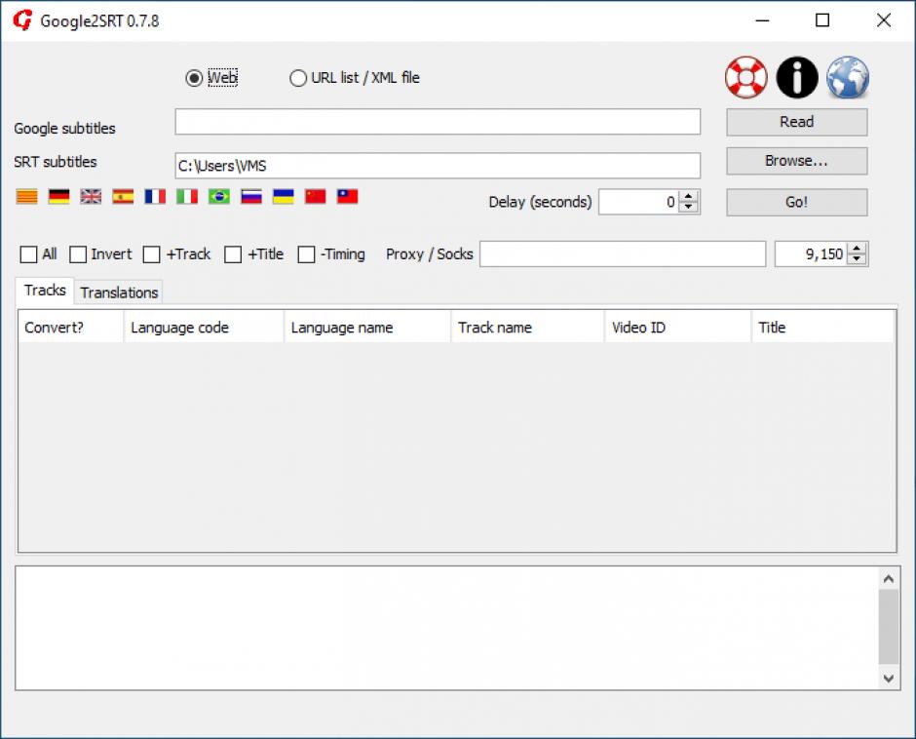
Task: Increase the proxy port 9,150 value
Action: coord(857,249)
